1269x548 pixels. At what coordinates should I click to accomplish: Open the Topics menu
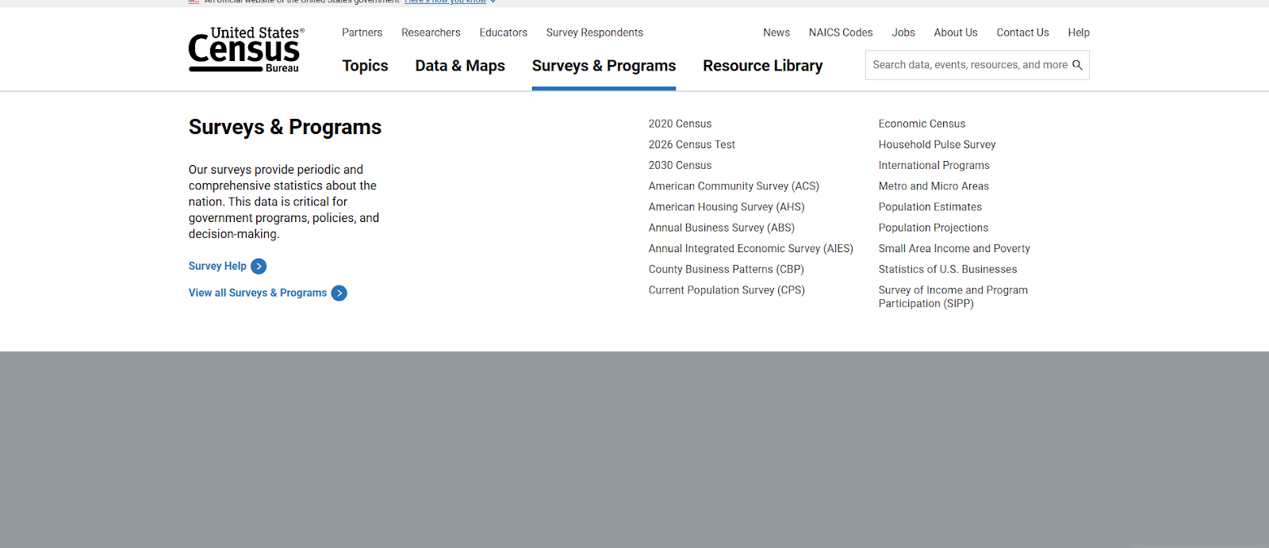pos(365,66)
